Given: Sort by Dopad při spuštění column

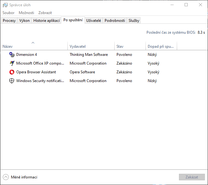Looking at the screenshot, I should point(161,46).
